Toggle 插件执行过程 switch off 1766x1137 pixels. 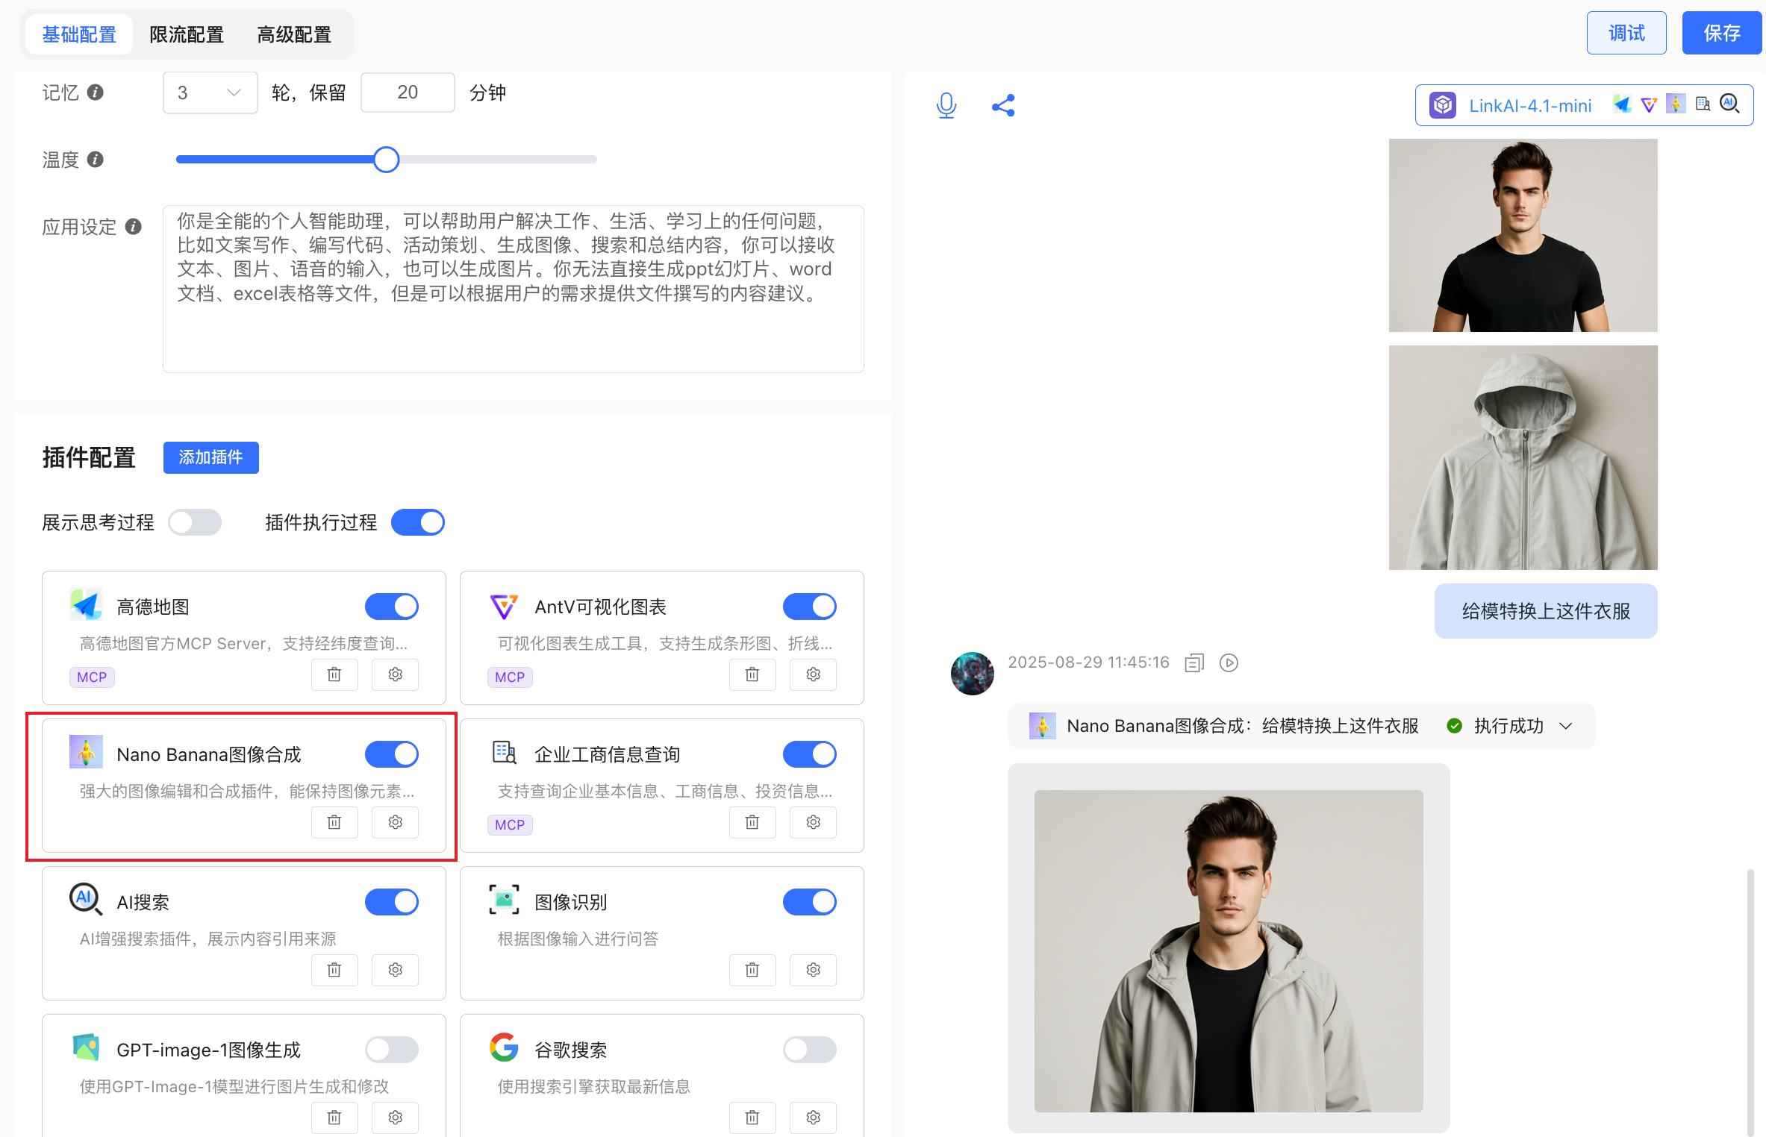[x=418, y=522]
